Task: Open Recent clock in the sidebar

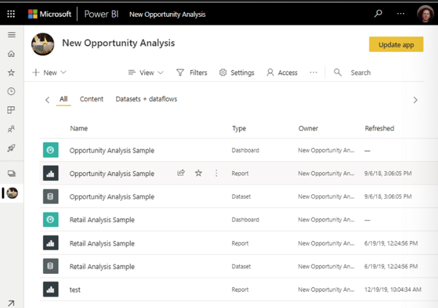Action: click(11, 91)
